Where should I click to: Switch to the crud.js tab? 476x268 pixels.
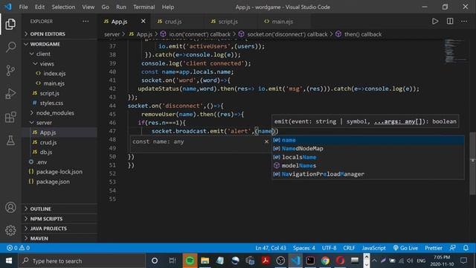(177, 22)
